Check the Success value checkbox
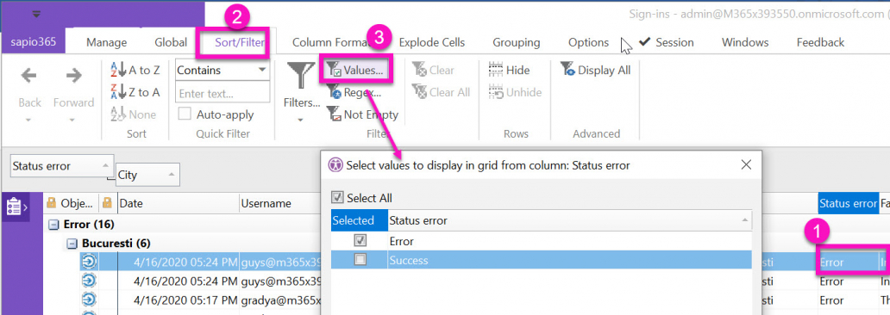This screenshot has width=890, height=315. pos(360,260)
